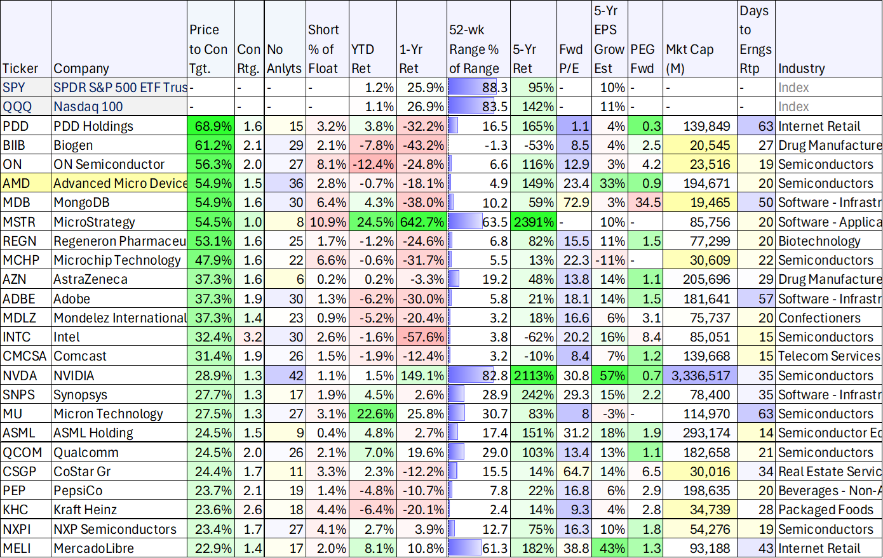Click the 43% EPS growth cell for MELI
Image resolution: width=883 pixels, height=558 pixels.
[609, 548]
